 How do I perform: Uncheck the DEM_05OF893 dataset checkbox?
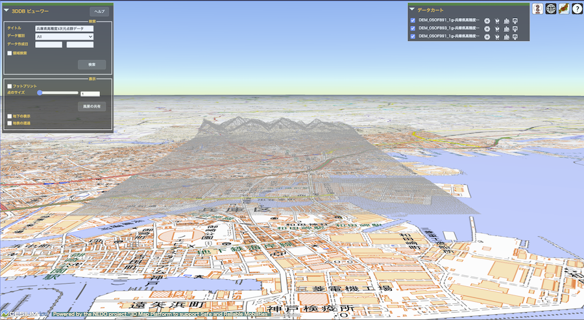click(x=413, y=29)
